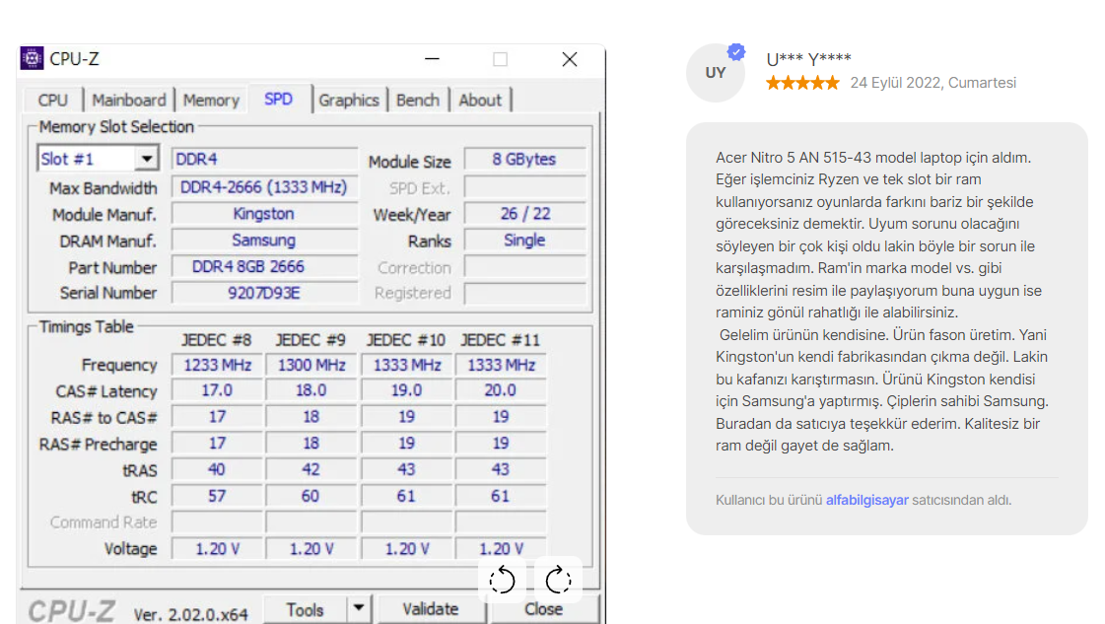Click the CPU-Z app icon in title bar
The image size is (1105, 624).
pyautogui.click(x=32, y=58)
